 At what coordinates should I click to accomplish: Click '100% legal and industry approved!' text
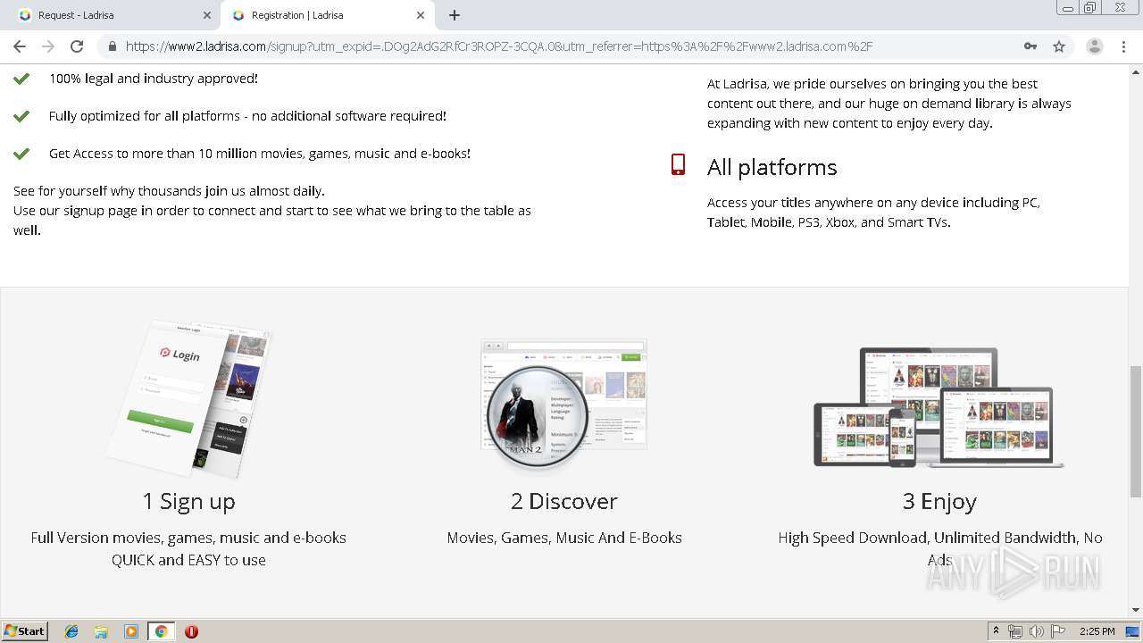point(154,79)
